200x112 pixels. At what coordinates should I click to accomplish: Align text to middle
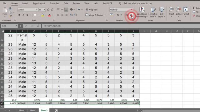62,10
